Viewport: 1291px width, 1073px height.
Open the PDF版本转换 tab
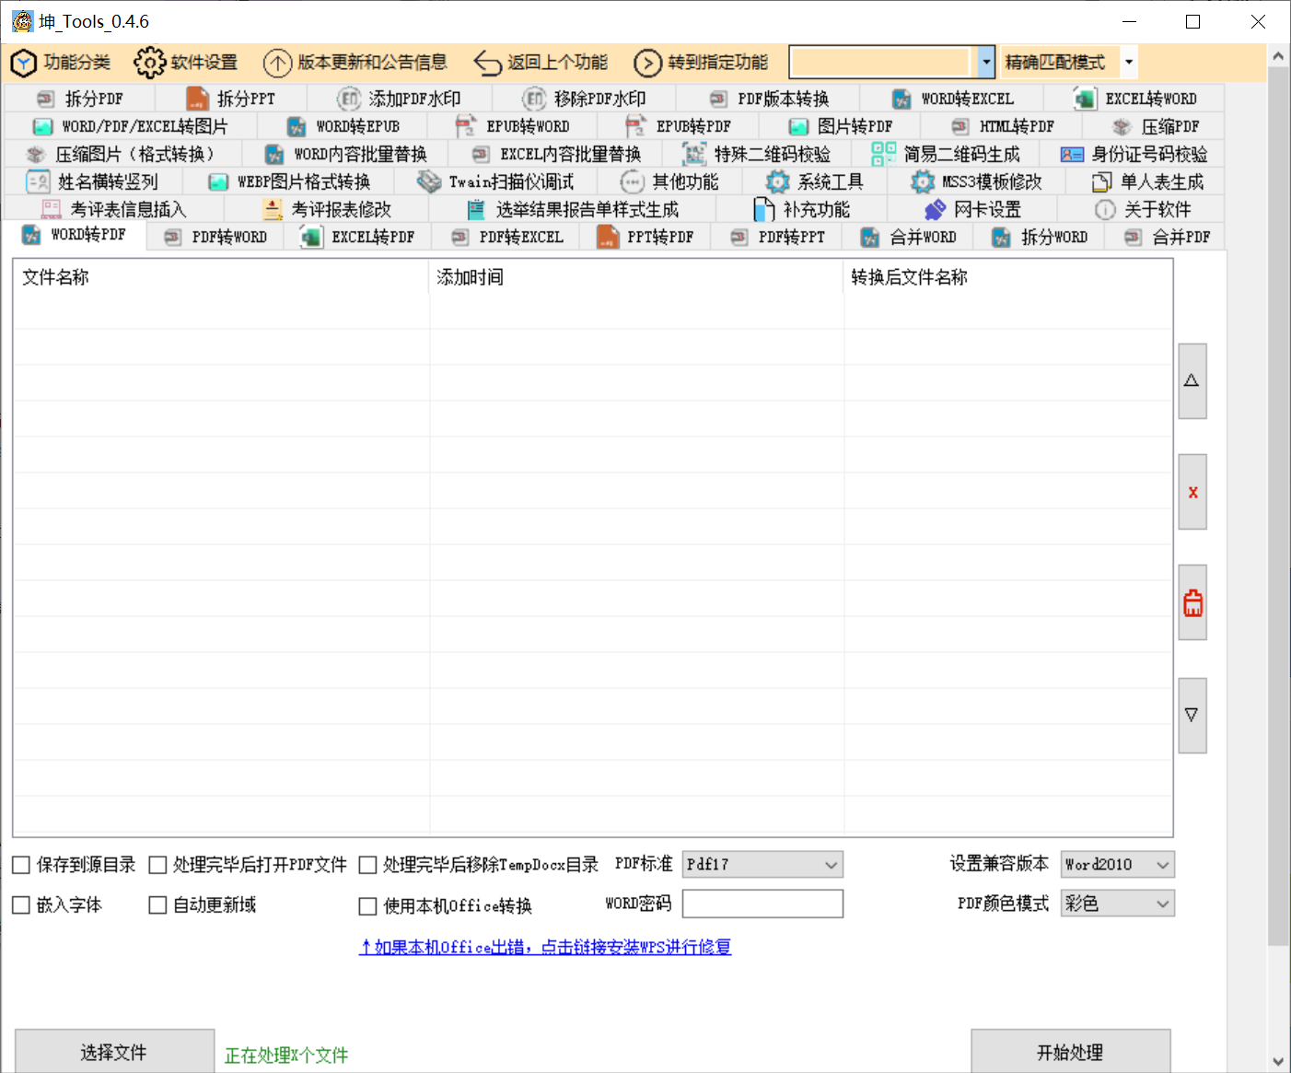point(768,99)
